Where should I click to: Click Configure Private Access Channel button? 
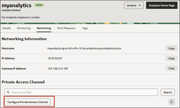[27, 102]
